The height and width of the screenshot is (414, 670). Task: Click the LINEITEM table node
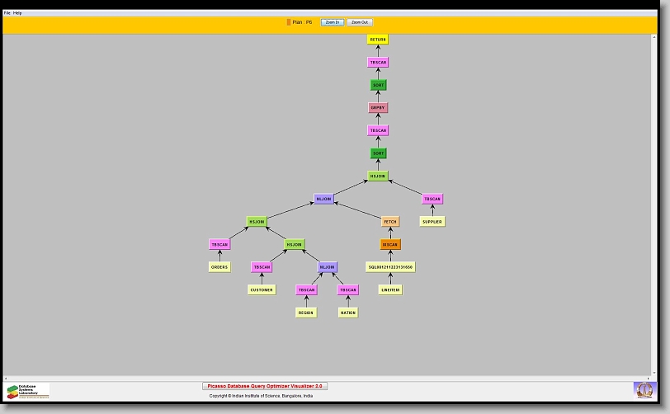pyautogui.click(x=390, y=290)
